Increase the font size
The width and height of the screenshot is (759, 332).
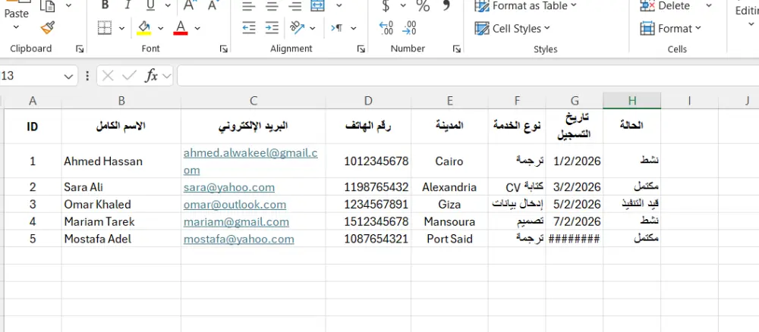(x=189, y=5)
